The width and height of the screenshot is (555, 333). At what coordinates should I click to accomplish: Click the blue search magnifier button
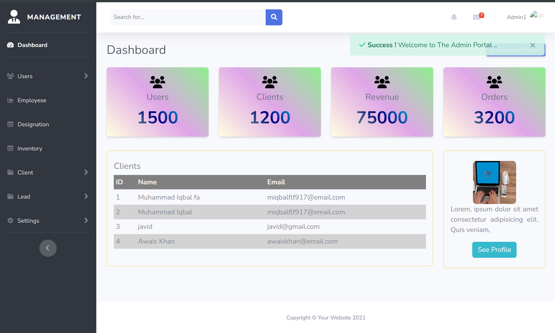click(x=274, y=17)
